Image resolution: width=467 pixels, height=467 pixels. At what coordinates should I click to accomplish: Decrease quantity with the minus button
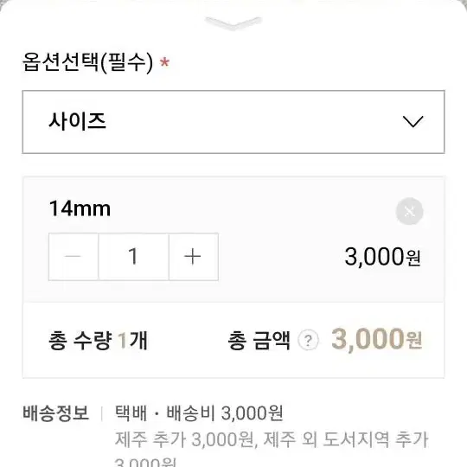coord(74,257)
